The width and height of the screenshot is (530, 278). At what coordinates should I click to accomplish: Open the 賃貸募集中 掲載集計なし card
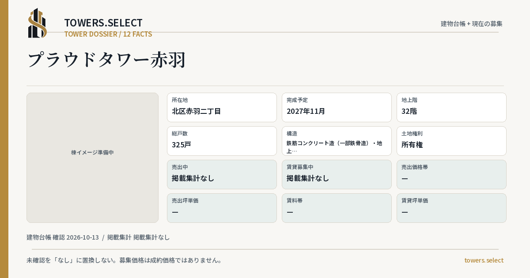tap(337, 174)
